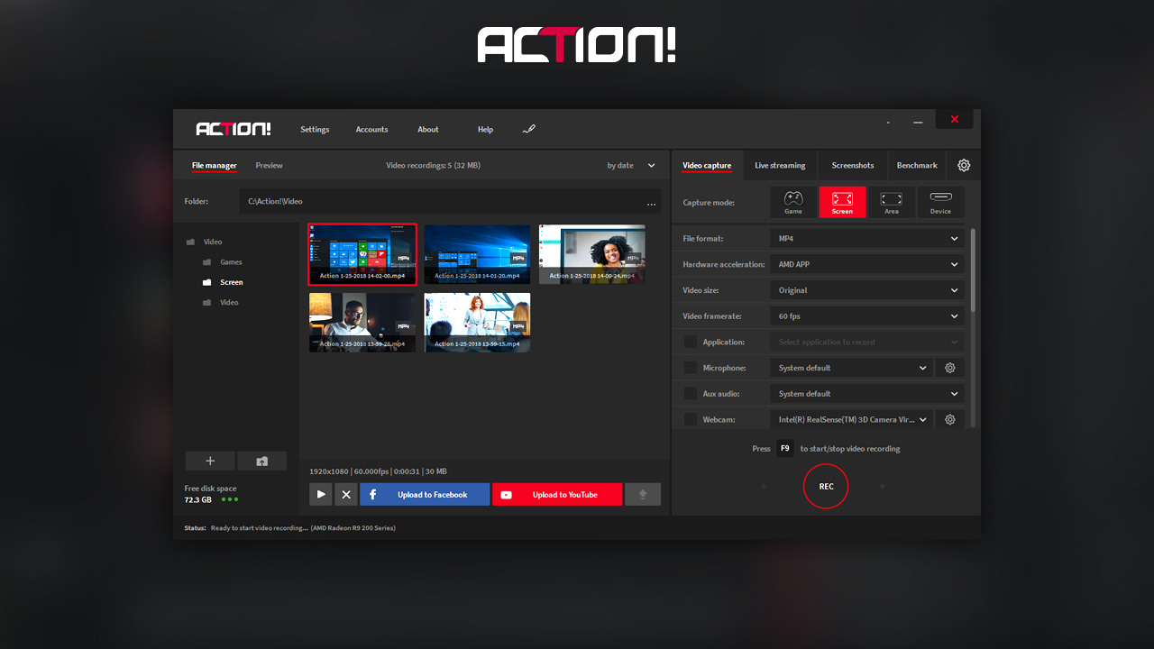Minimize the Action! window

click(x=918, y=122)
